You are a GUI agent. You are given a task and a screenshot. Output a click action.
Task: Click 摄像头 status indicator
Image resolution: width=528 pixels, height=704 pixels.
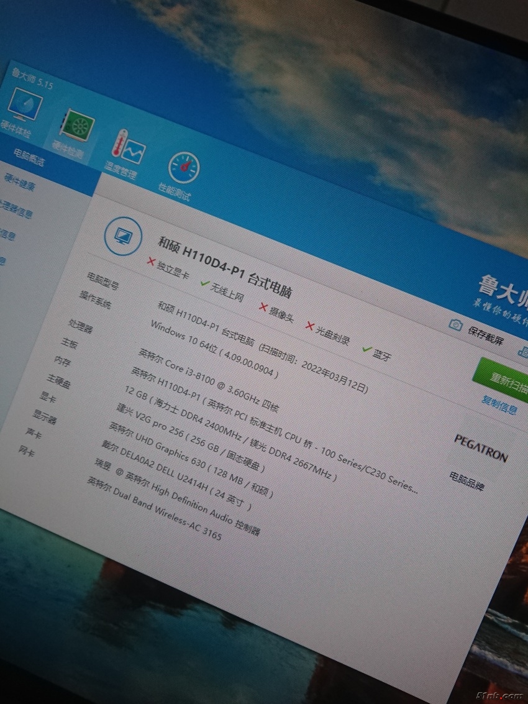276,313
